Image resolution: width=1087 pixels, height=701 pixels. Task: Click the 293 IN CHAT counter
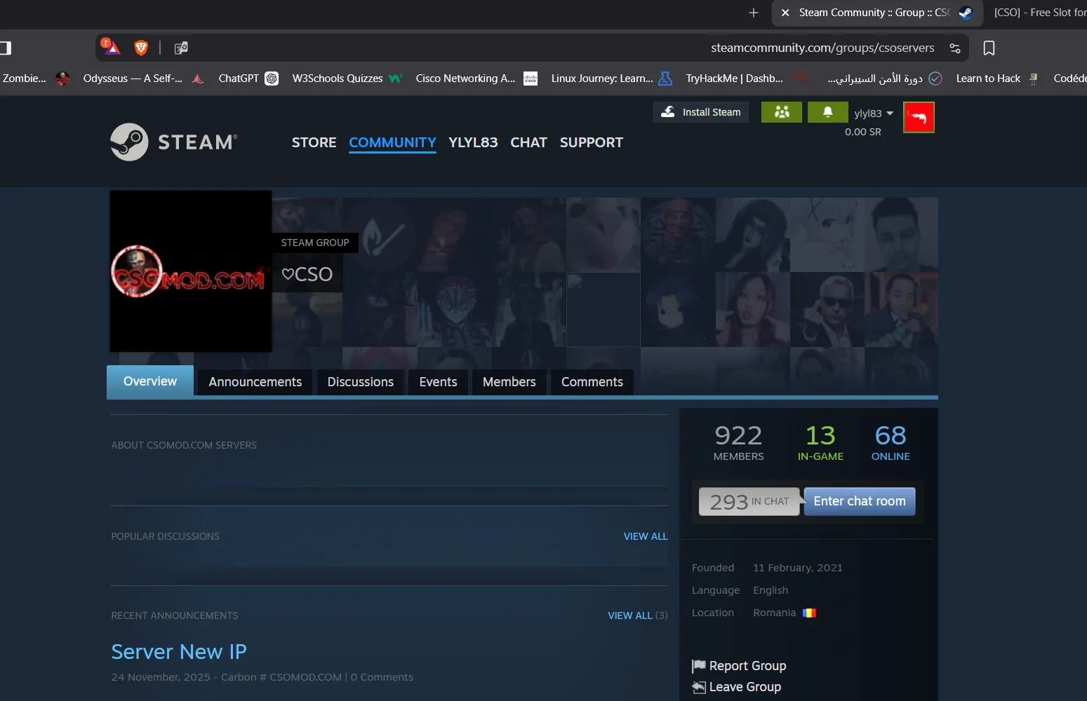[749, 501]
